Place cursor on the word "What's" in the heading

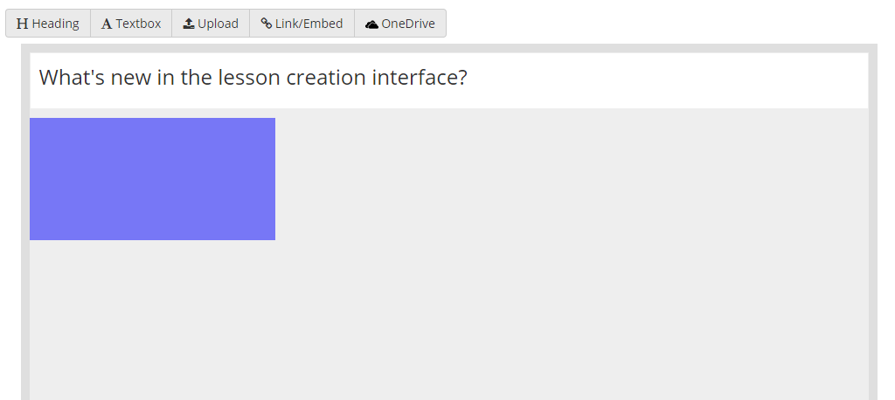coord(72,77)
